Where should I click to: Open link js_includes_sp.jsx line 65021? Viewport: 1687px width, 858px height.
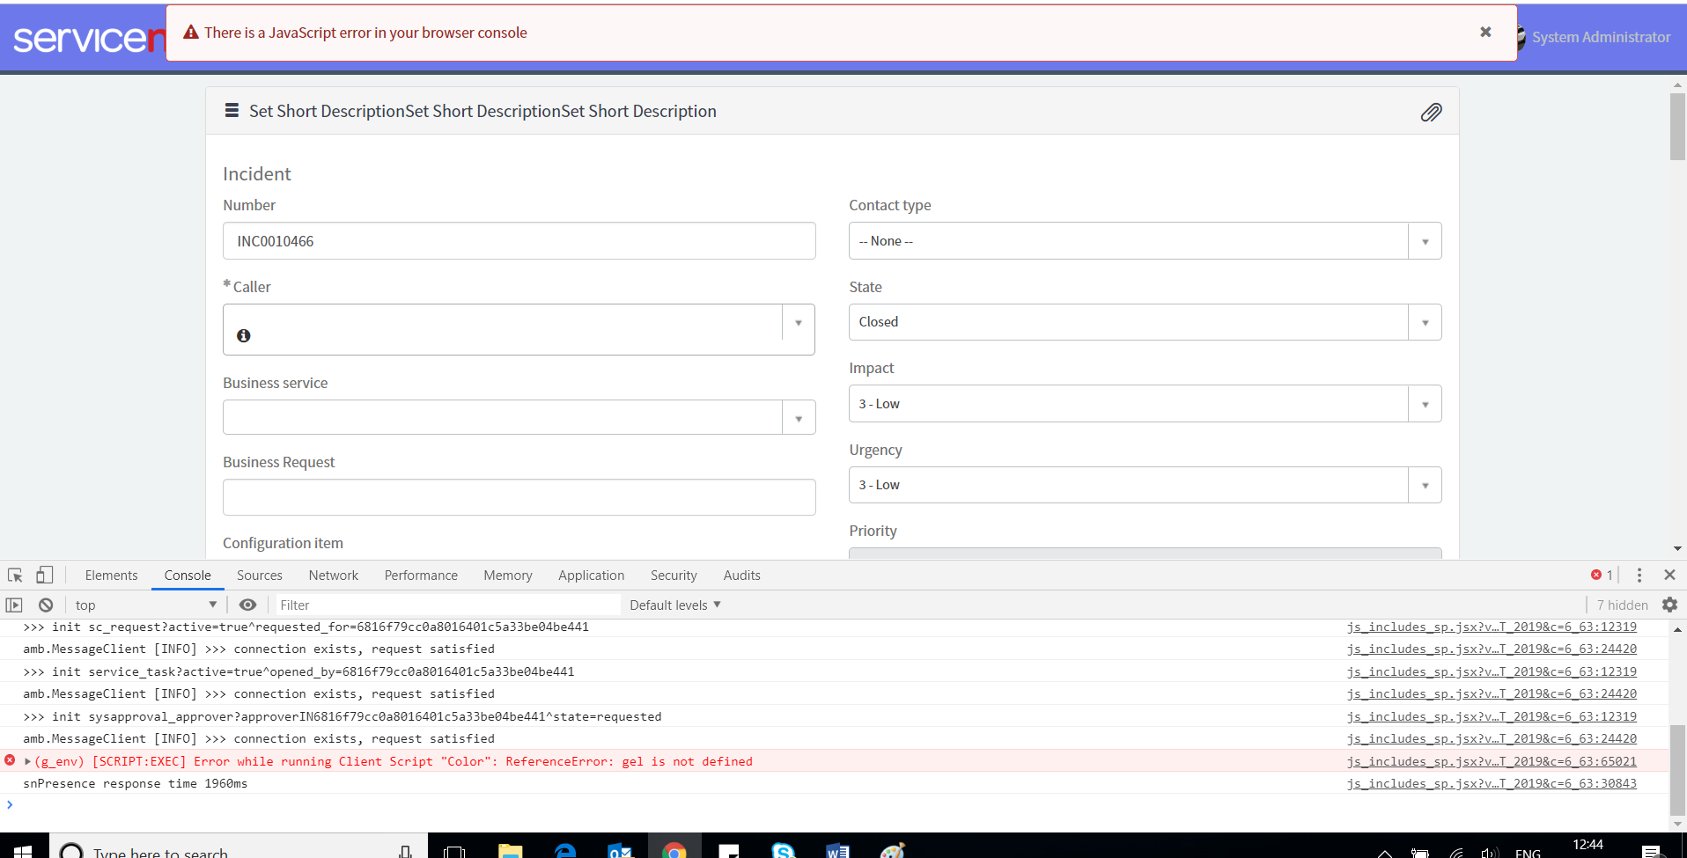(x=1492, y=761)
